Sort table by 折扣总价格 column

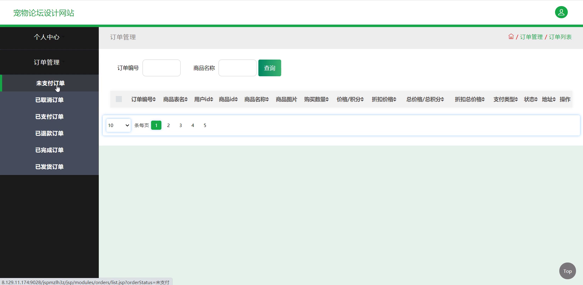(470, 99)
